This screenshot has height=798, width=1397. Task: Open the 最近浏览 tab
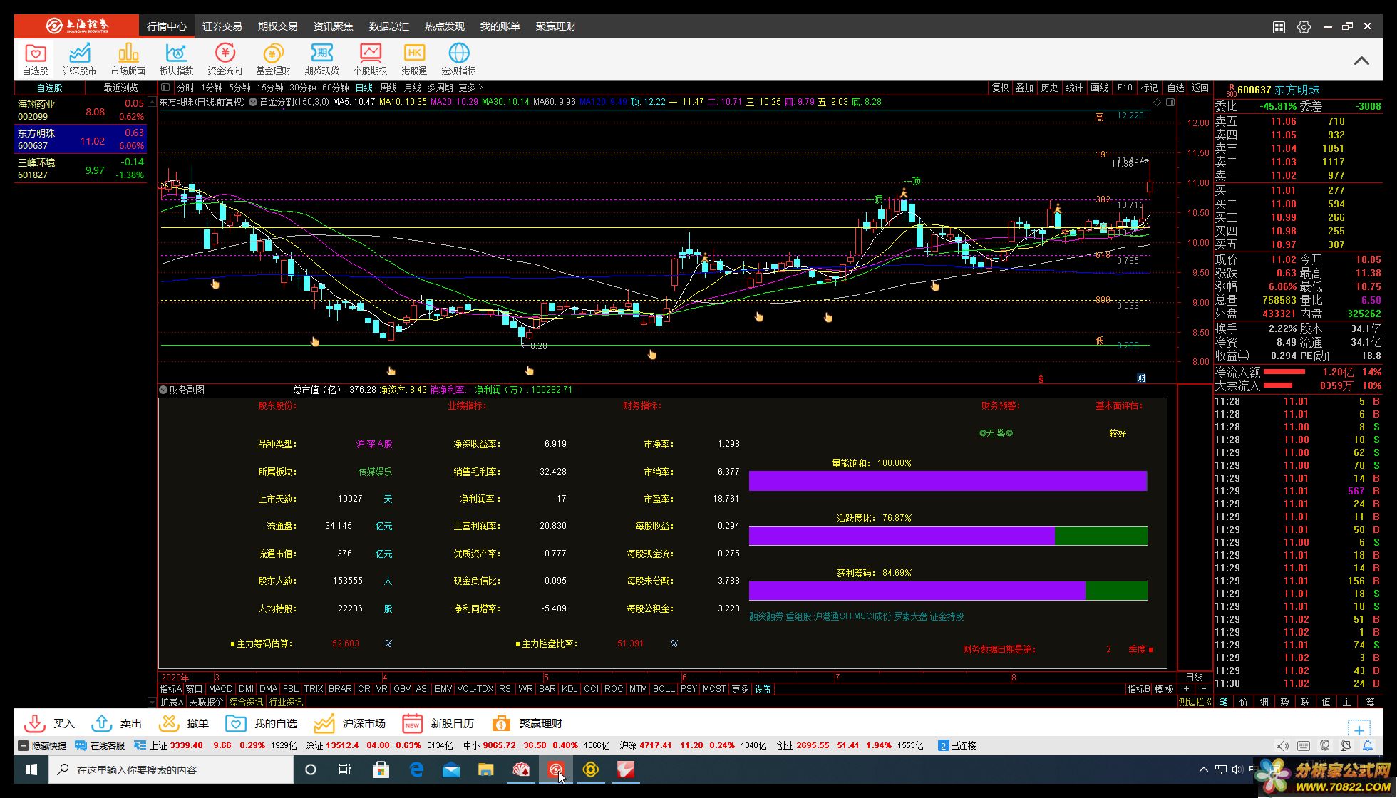[120, 88]
